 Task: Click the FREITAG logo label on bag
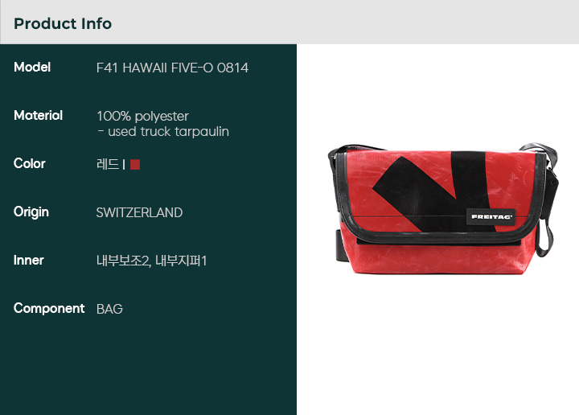(491, 216)
